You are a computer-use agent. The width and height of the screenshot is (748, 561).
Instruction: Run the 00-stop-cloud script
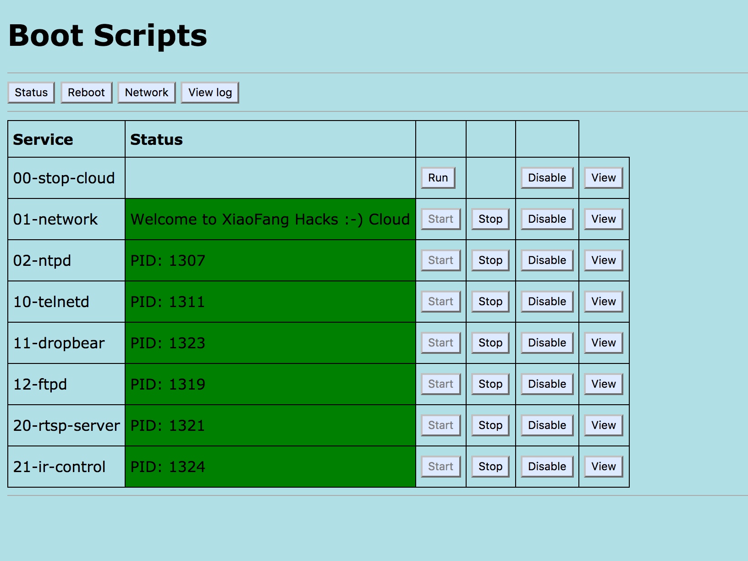point(438,178)
